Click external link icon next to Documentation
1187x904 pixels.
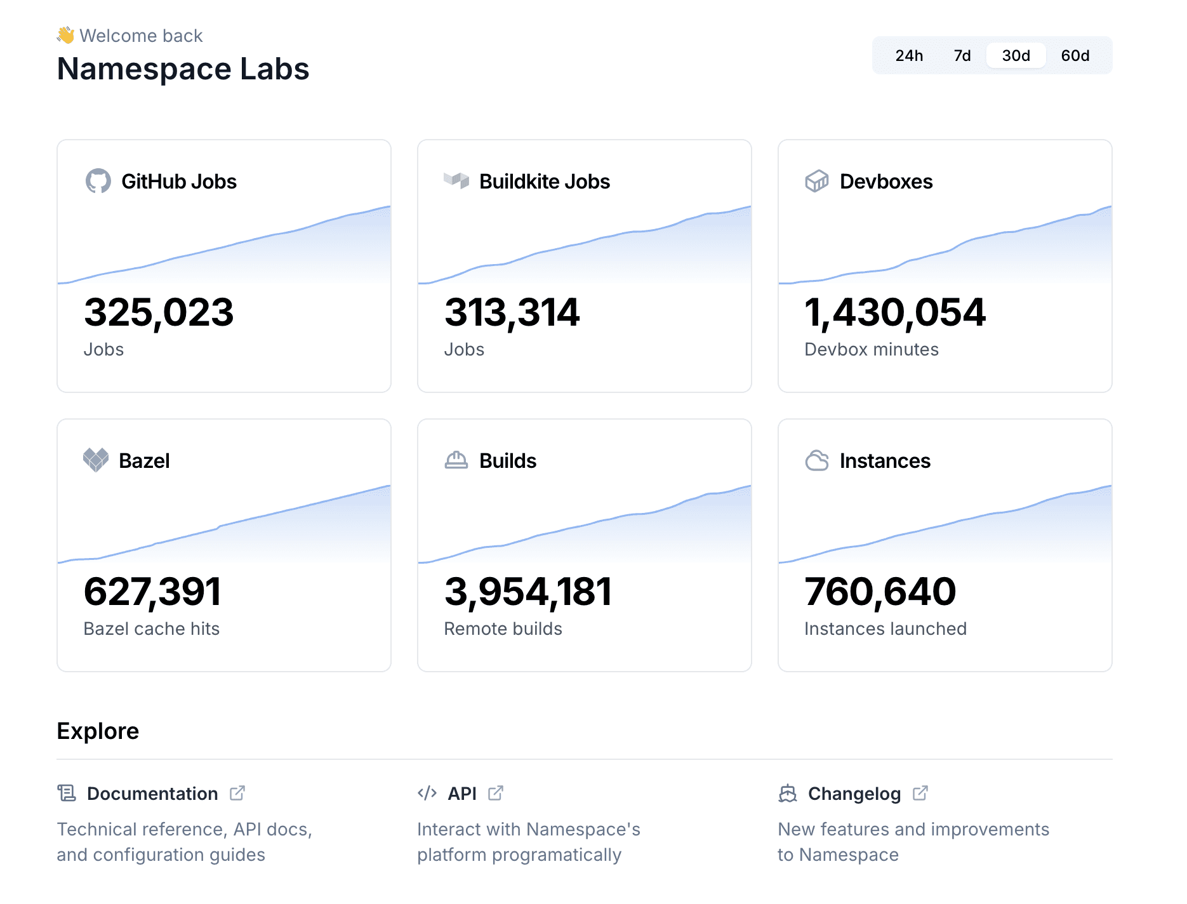237,793
